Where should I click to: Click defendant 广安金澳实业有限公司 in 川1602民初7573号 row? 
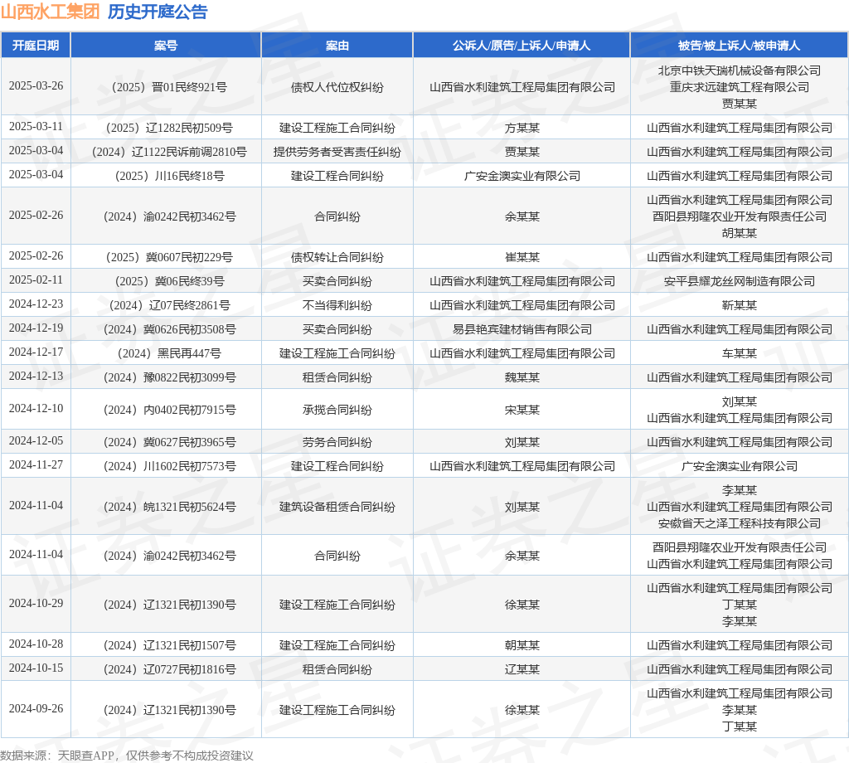[739, 466]
